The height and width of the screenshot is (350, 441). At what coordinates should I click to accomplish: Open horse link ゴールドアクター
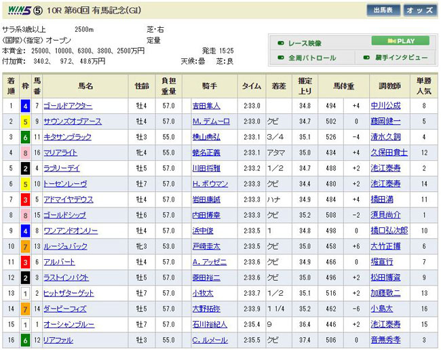click(68, 106)
